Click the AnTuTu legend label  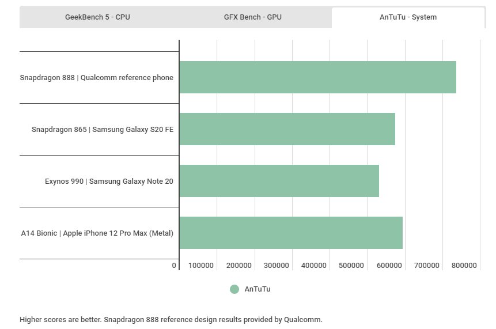(x=258, y=289)
